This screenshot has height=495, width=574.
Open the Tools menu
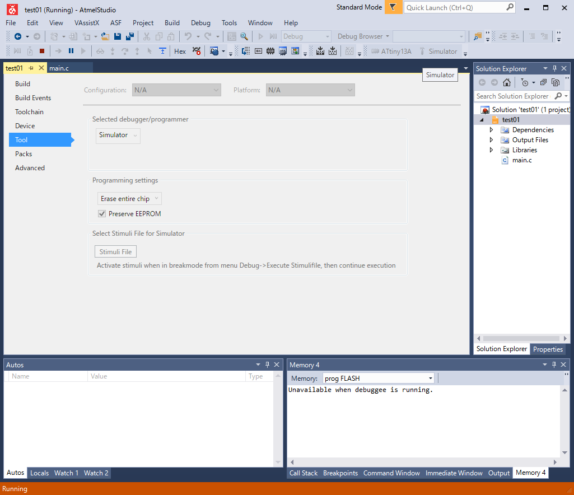229,23
